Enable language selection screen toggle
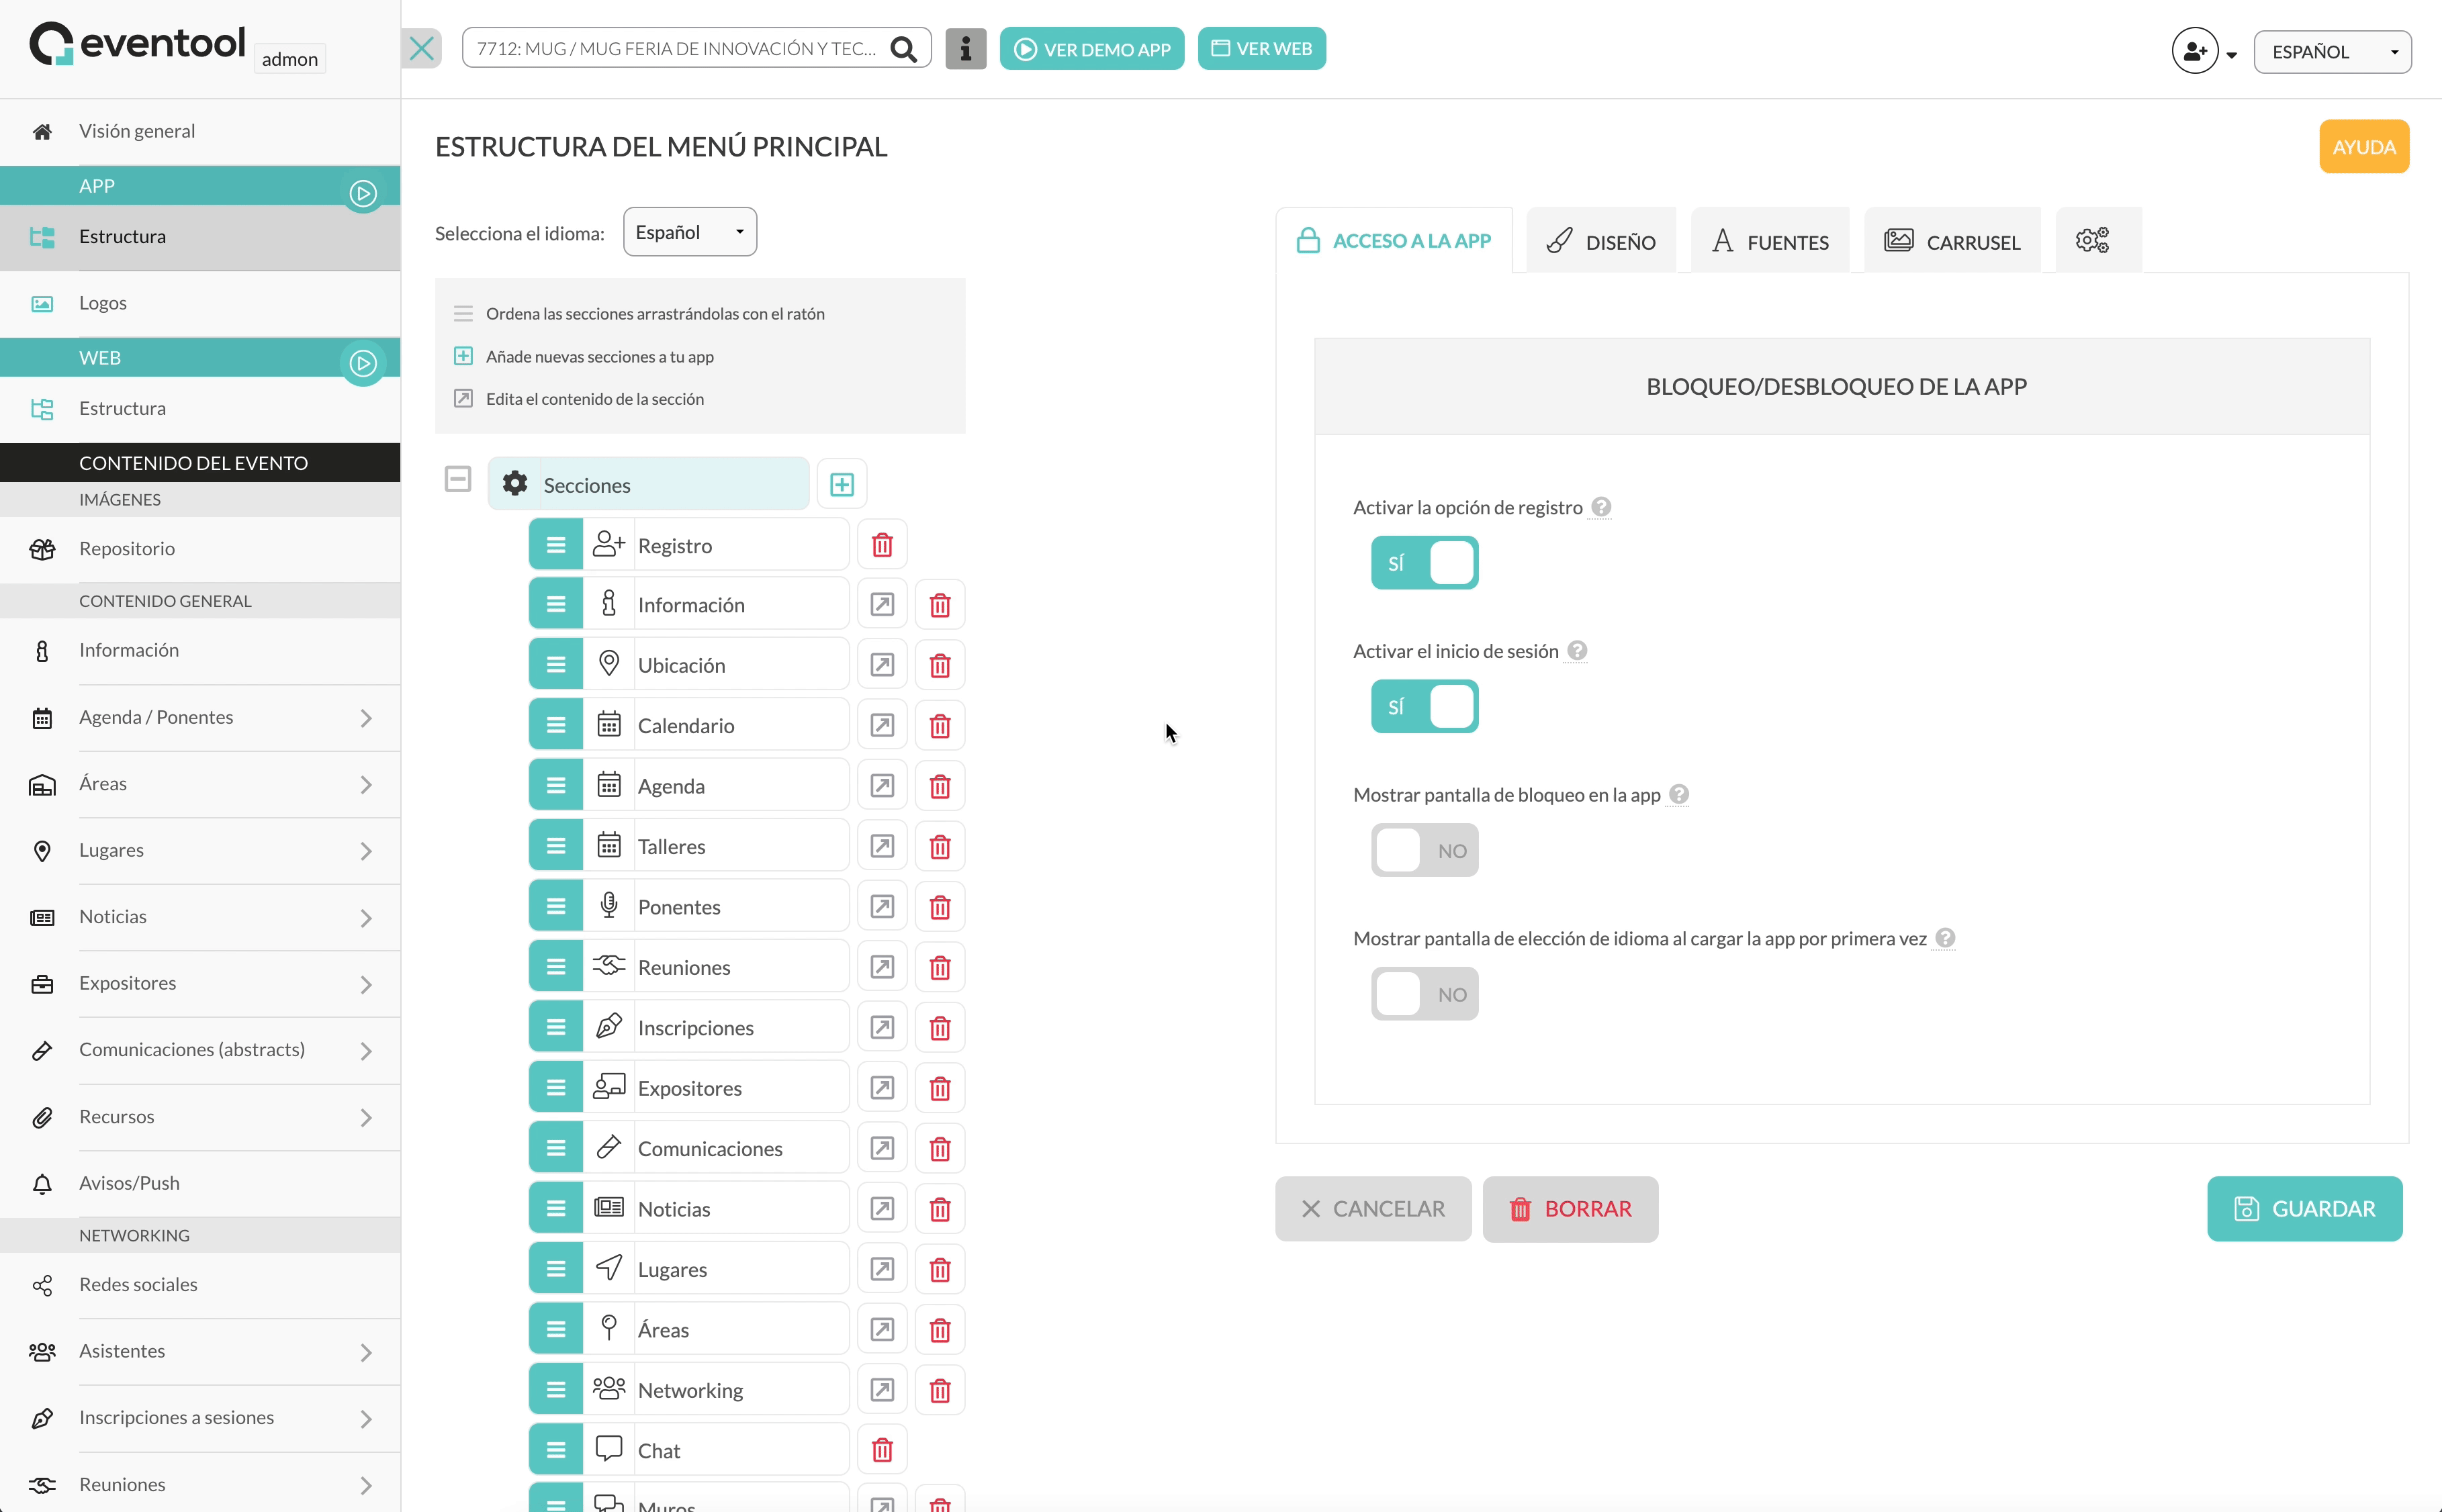Viewport: 2442px width, 1512px height. [x=1424, y=994]
